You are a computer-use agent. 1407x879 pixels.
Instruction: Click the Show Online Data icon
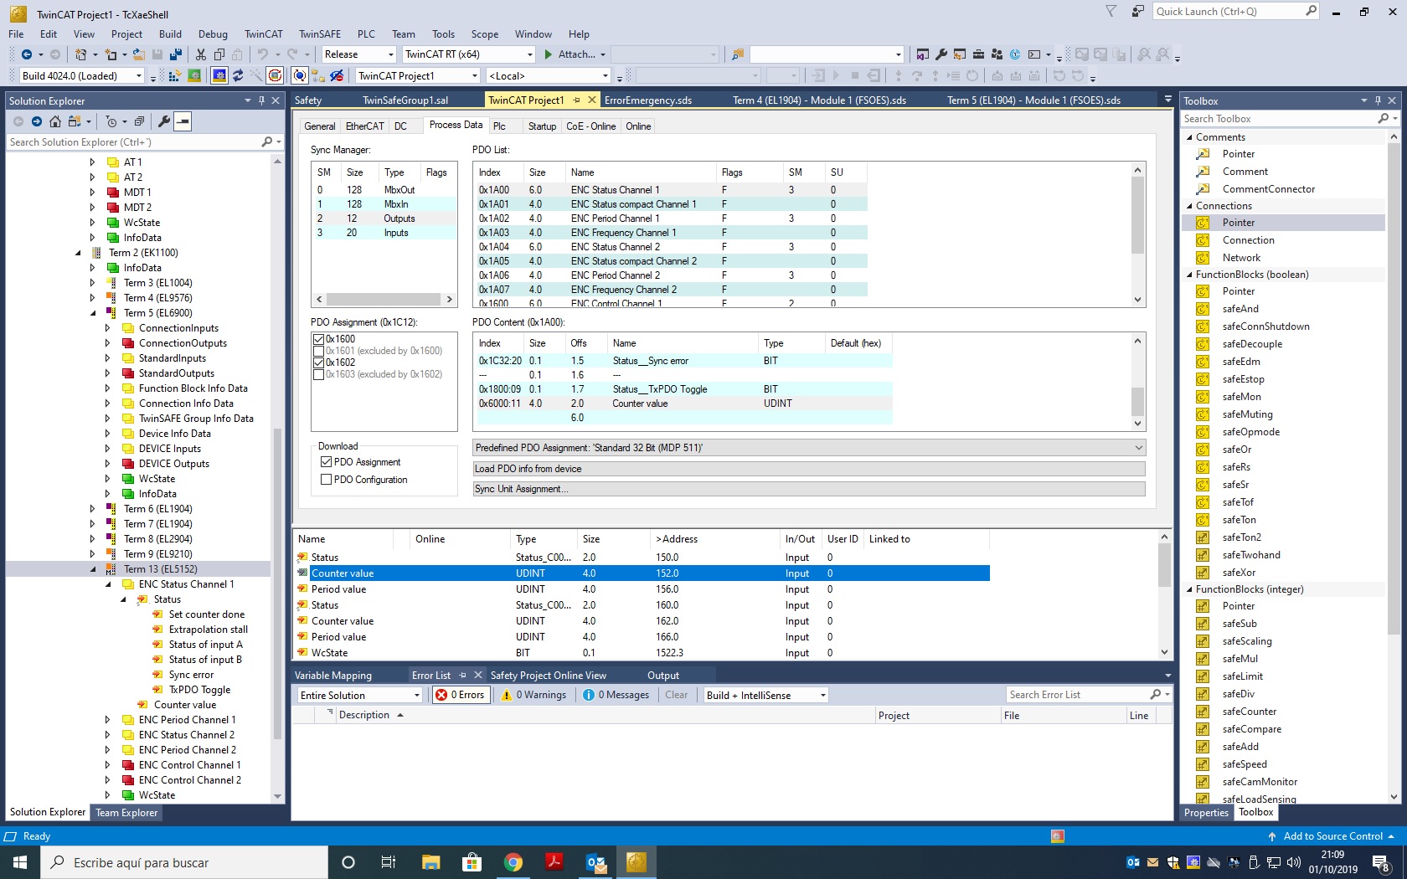[299, 75]
